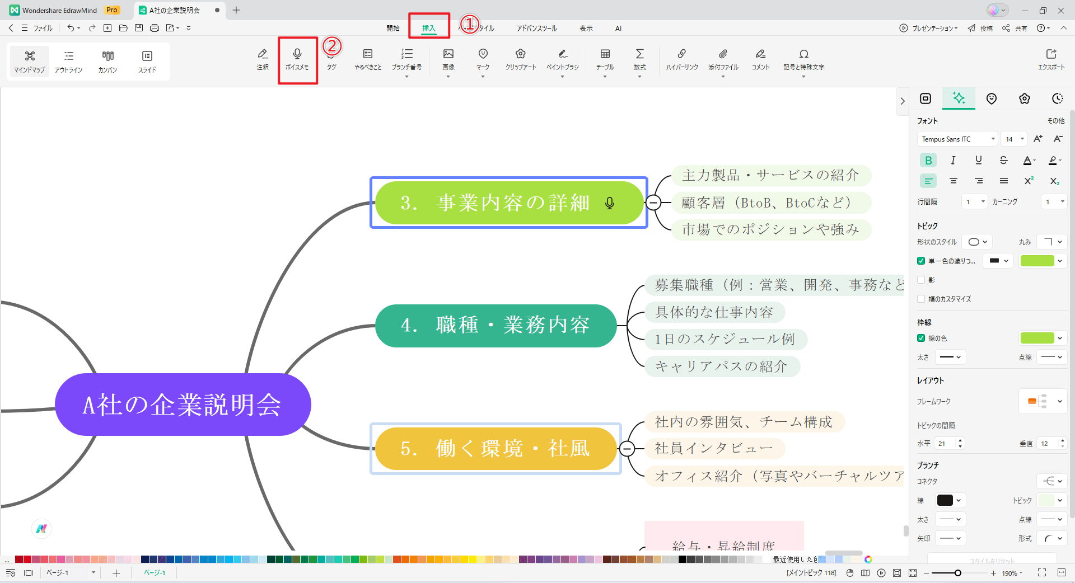
Task: Open the history clock panel tab
Action: point(1057,98)
